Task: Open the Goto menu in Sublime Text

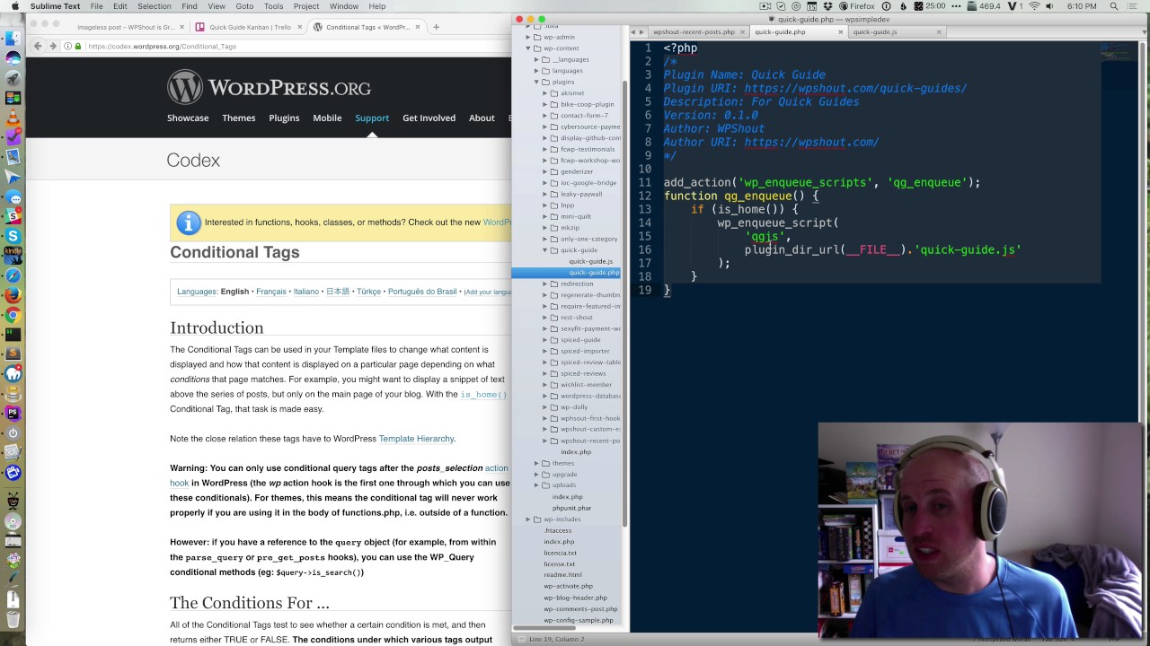Action: pyautogui.click(x=244, y=6)
